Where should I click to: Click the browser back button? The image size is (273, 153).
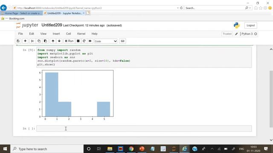[3, 8]
